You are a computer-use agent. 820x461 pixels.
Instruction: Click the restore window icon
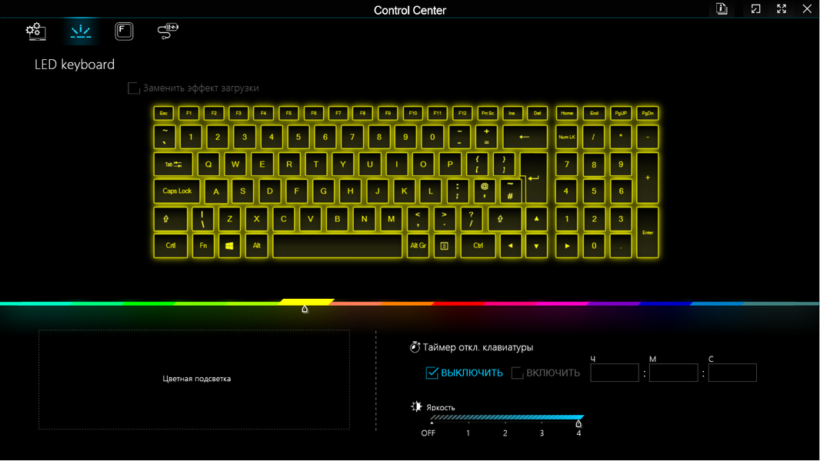755,9
